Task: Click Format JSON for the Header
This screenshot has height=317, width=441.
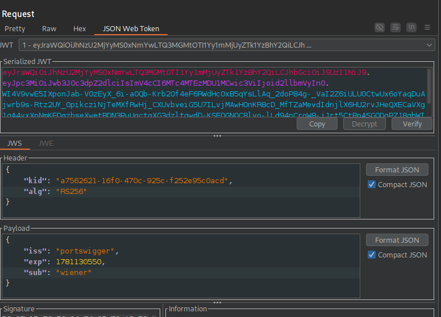Action: (x=397, y=170)
